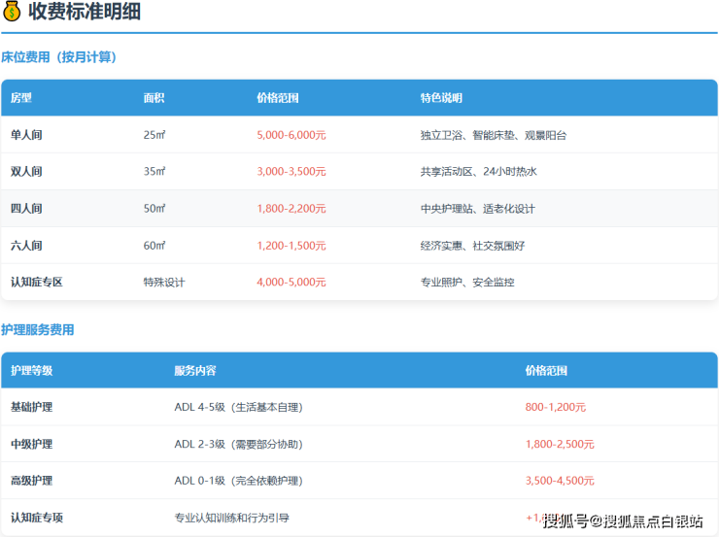The image size is (719, 537).
Task: Click the 护理等级 column header
Action: 32,371
